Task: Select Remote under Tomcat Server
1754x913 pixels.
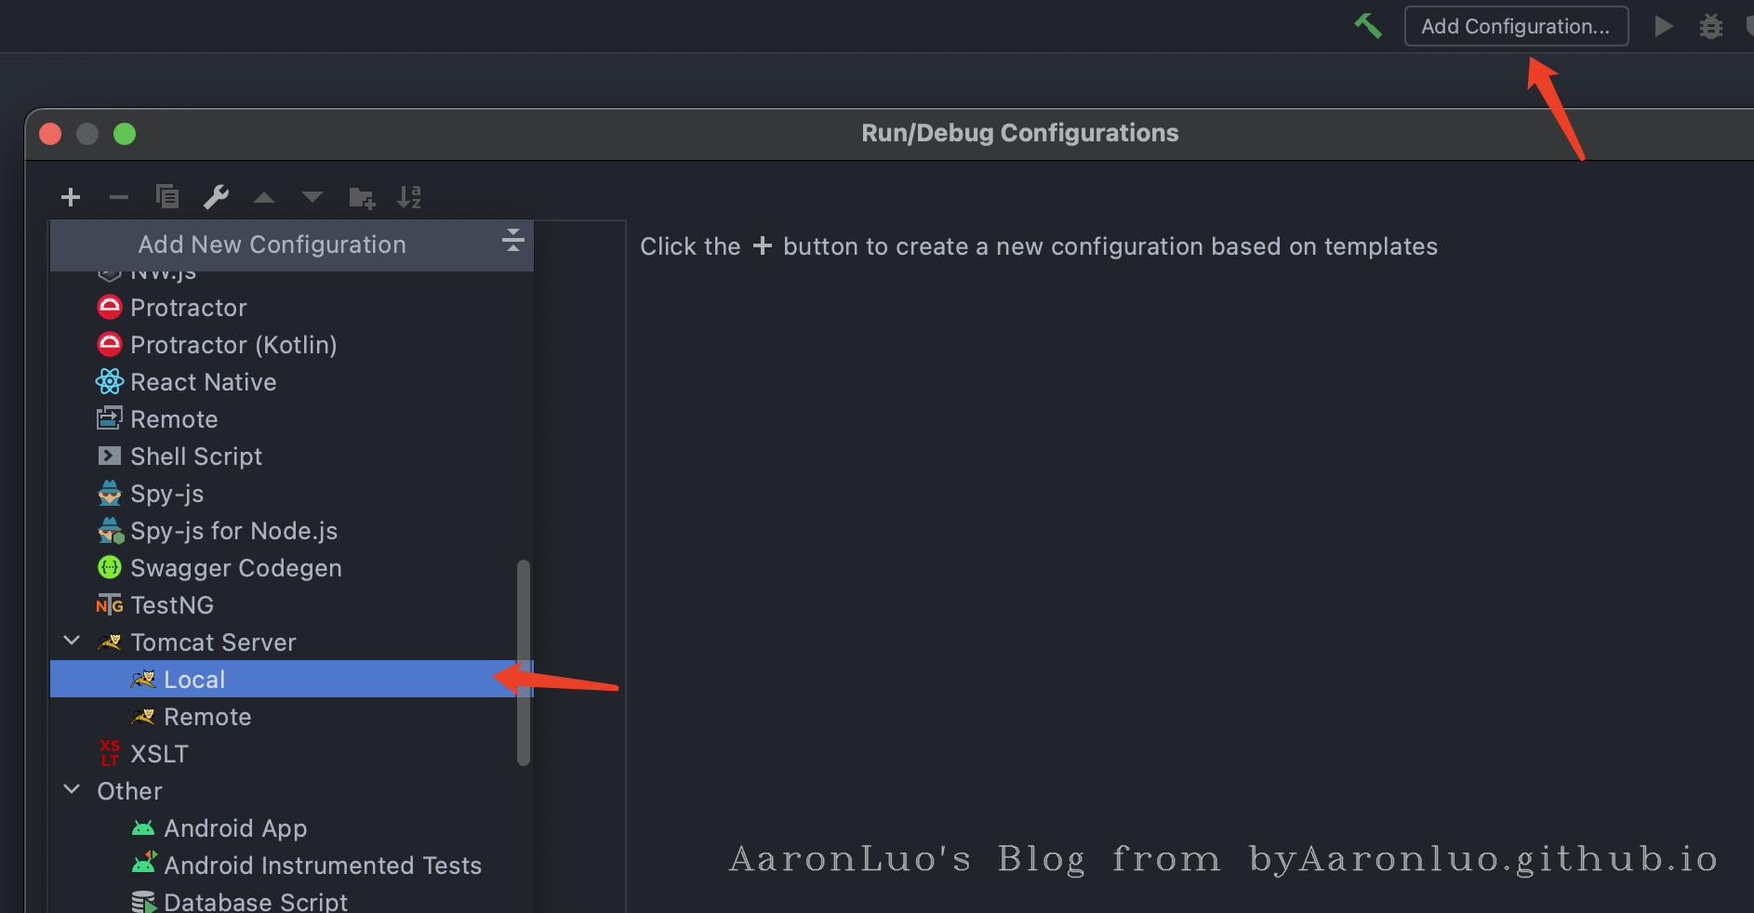Action: point(292,717)
